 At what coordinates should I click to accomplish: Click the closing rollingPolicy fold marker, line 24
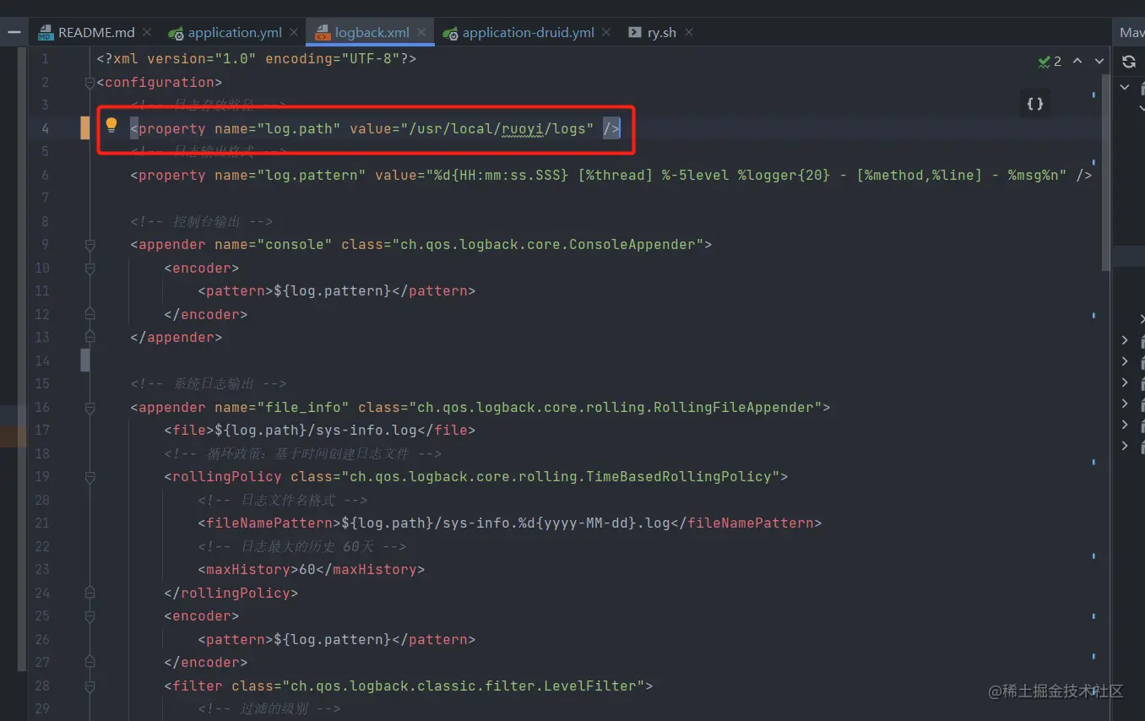[x=90, y=593]
